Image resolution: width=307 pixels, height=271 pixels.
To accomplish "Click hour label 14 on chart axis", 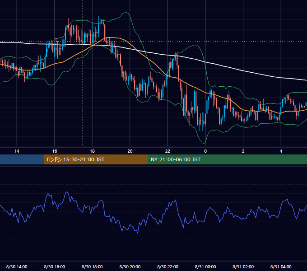I will (x=17, y=151).
